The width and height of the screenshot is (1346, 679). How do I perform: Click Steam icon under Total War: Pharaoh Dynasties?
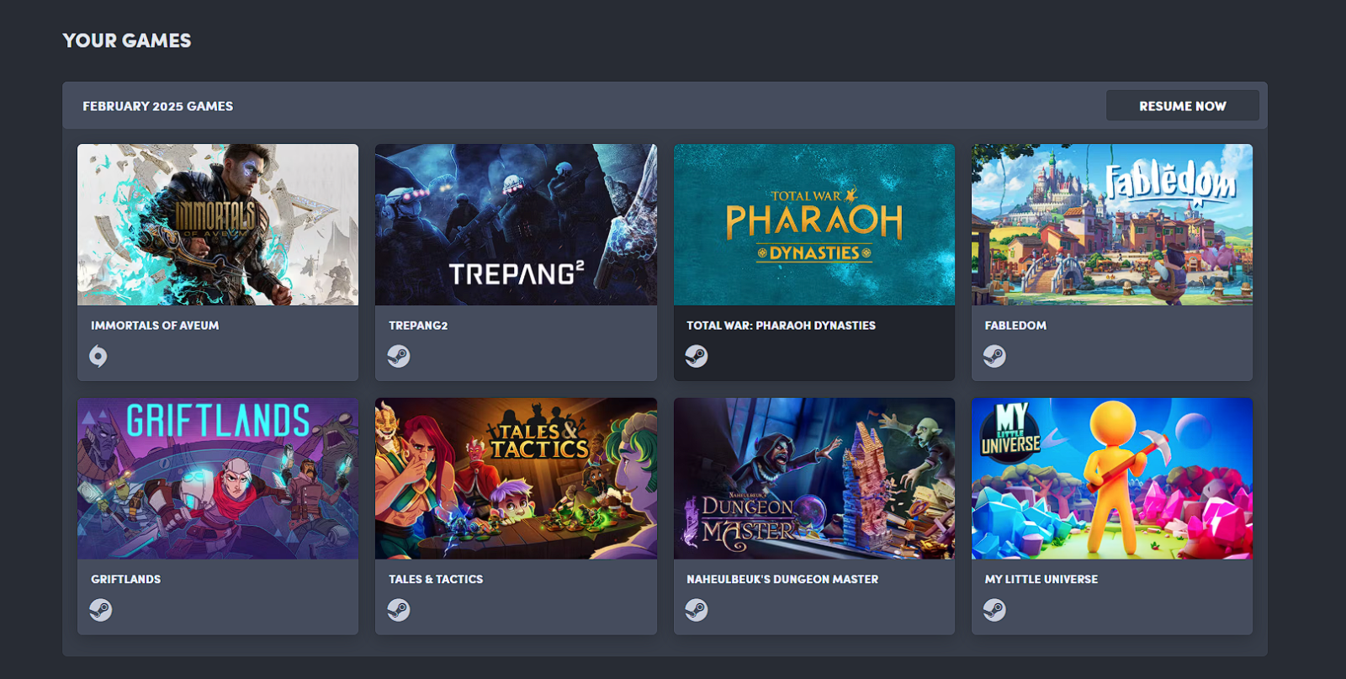point(697,357)
